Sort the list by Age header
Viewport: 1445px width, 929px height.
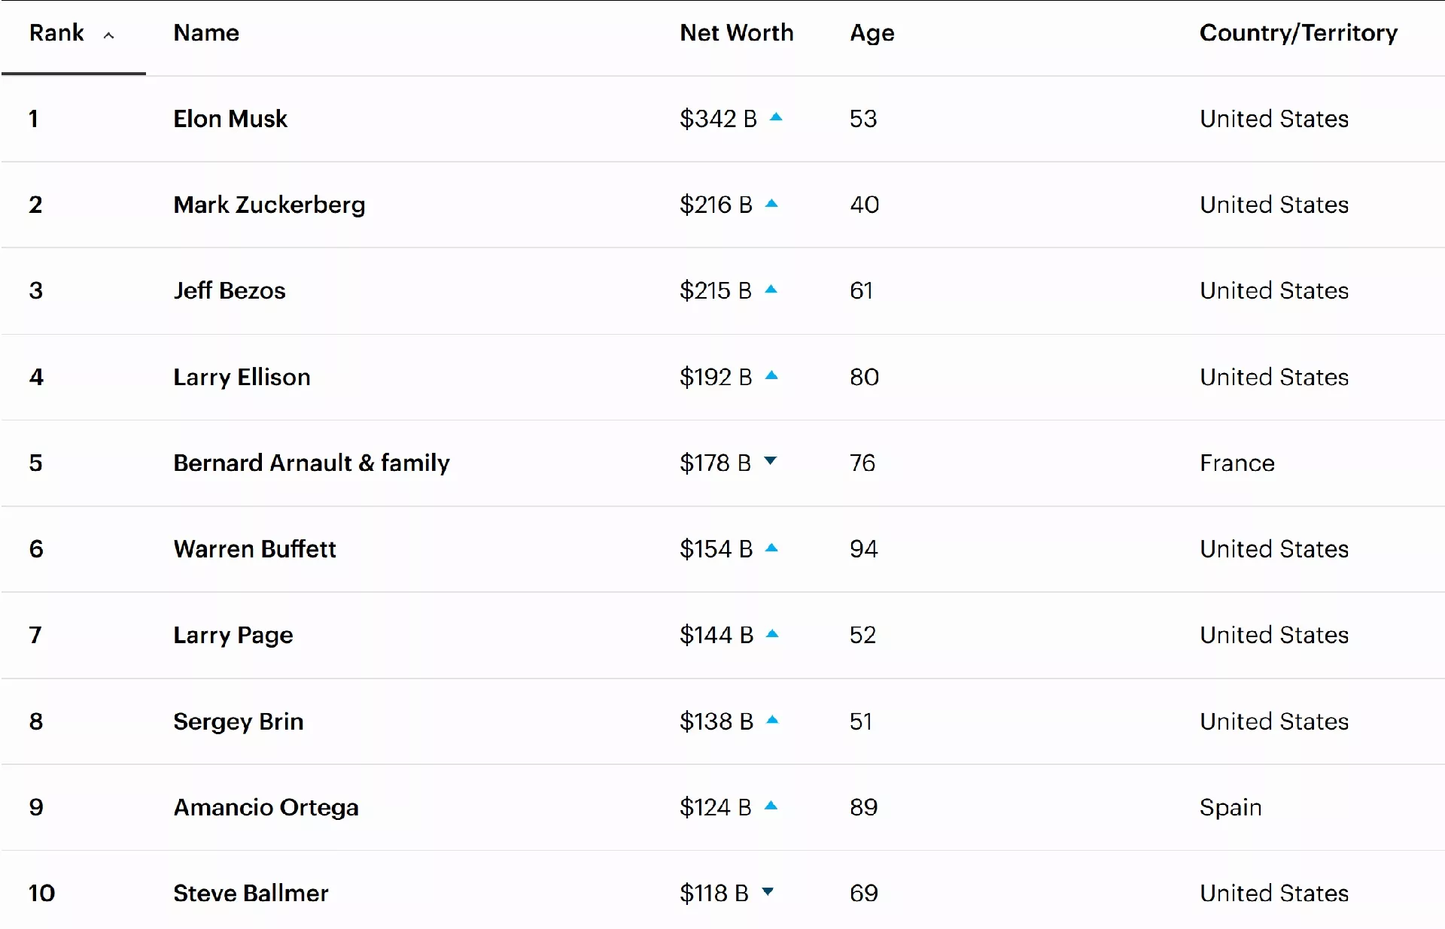[872, 33]
